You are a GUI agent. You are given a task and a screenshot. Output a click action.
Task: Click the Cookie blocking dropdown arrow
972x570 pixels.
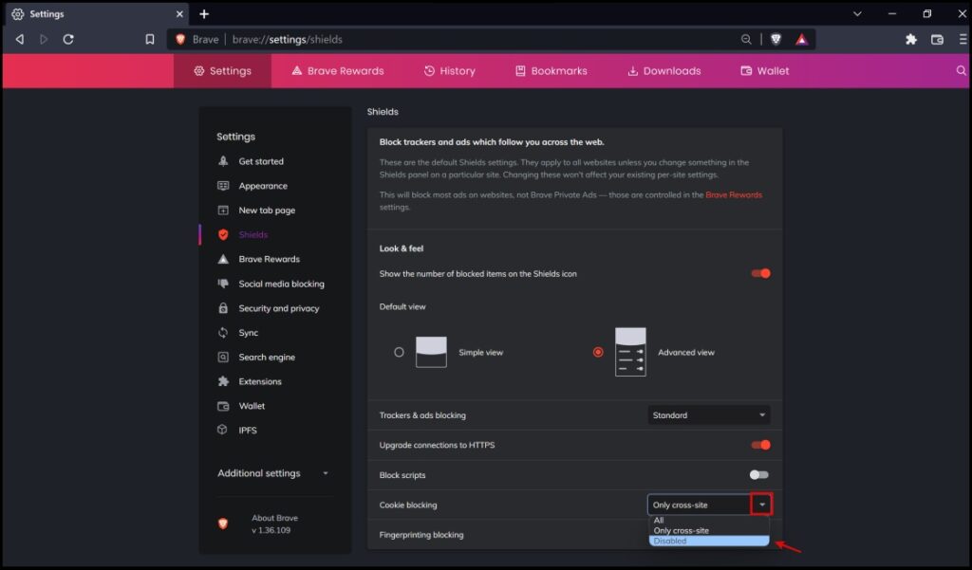pyautogui.click(x=762, y=505)
